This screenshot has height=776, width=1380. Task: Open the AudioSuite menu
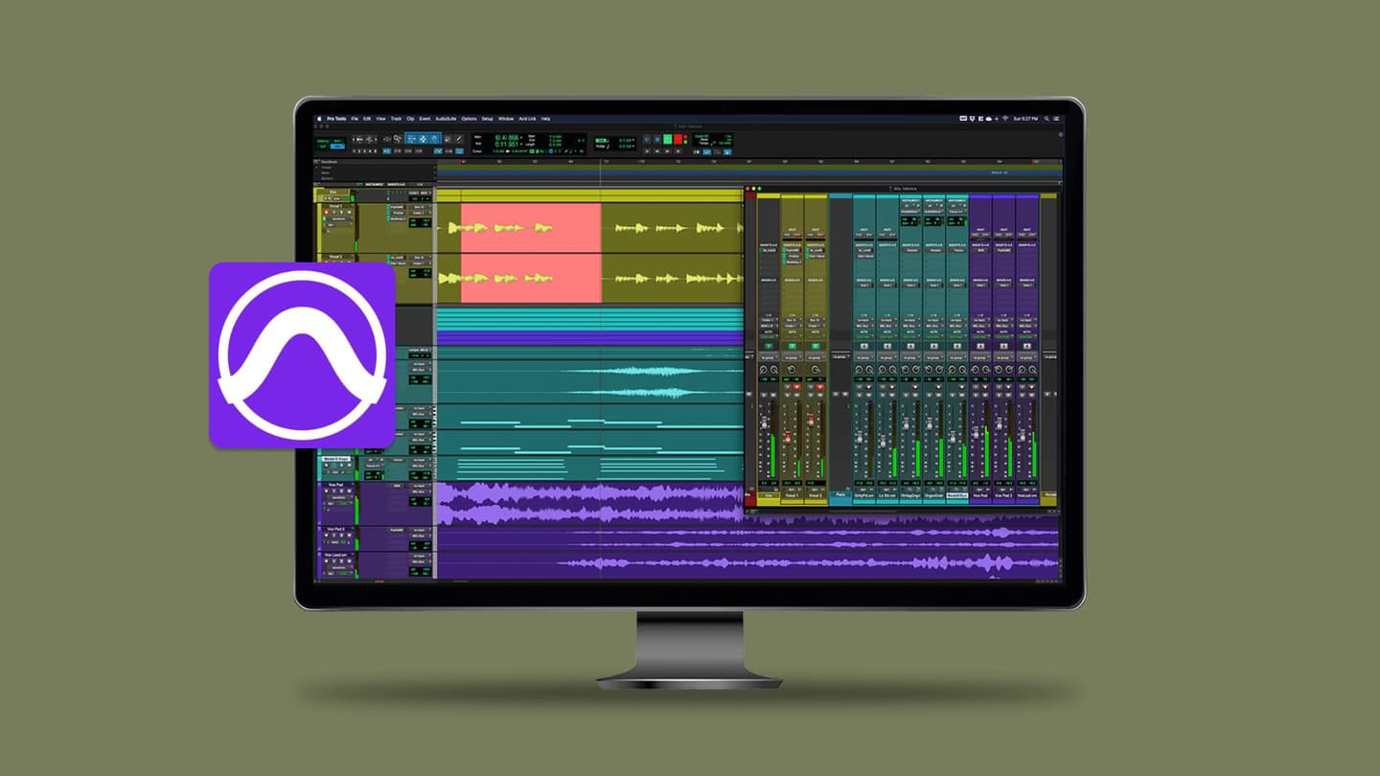(445, 118)
